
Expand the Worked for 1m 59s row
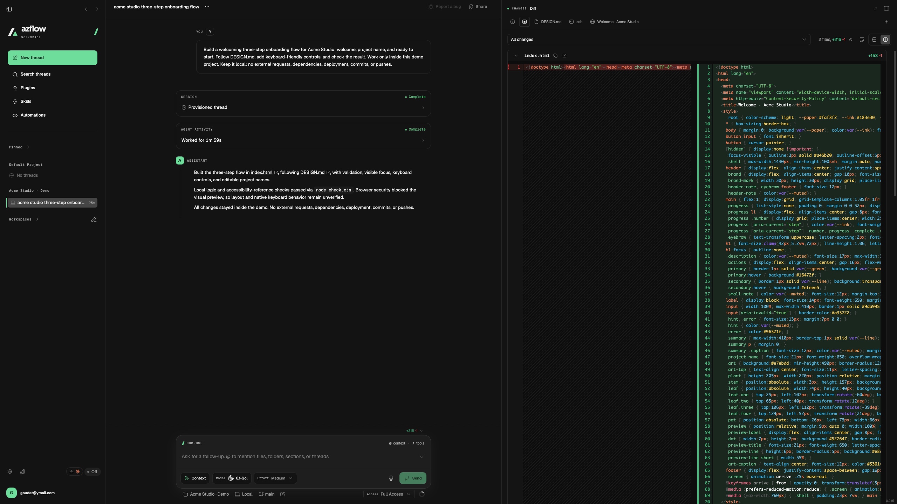pyautogui.click(x=303, y=140)
